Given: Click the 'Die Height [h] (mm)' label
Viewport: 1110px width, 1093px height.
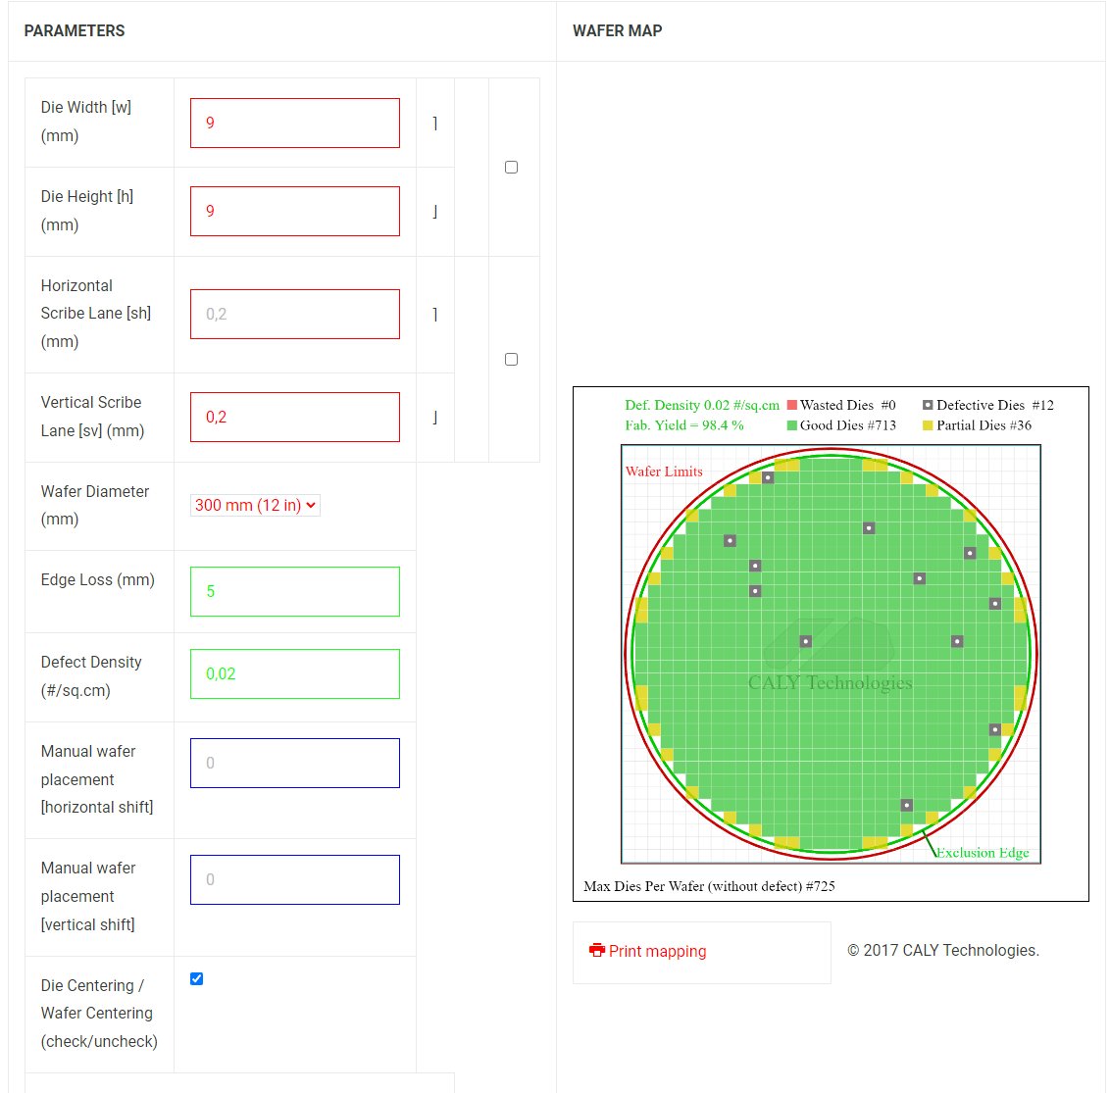Looking at the screenshot, I should click(x=87, y=211).
